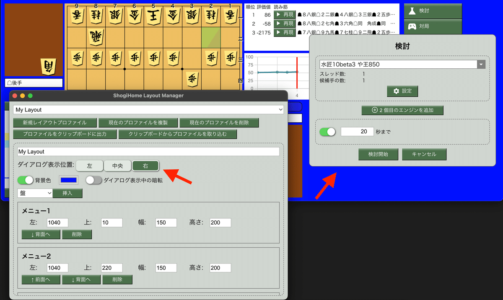The height and width of the screenshot is (300, 503).
Task: Open engine settings via the 設定 gear icon
Action: coord(402,91)
